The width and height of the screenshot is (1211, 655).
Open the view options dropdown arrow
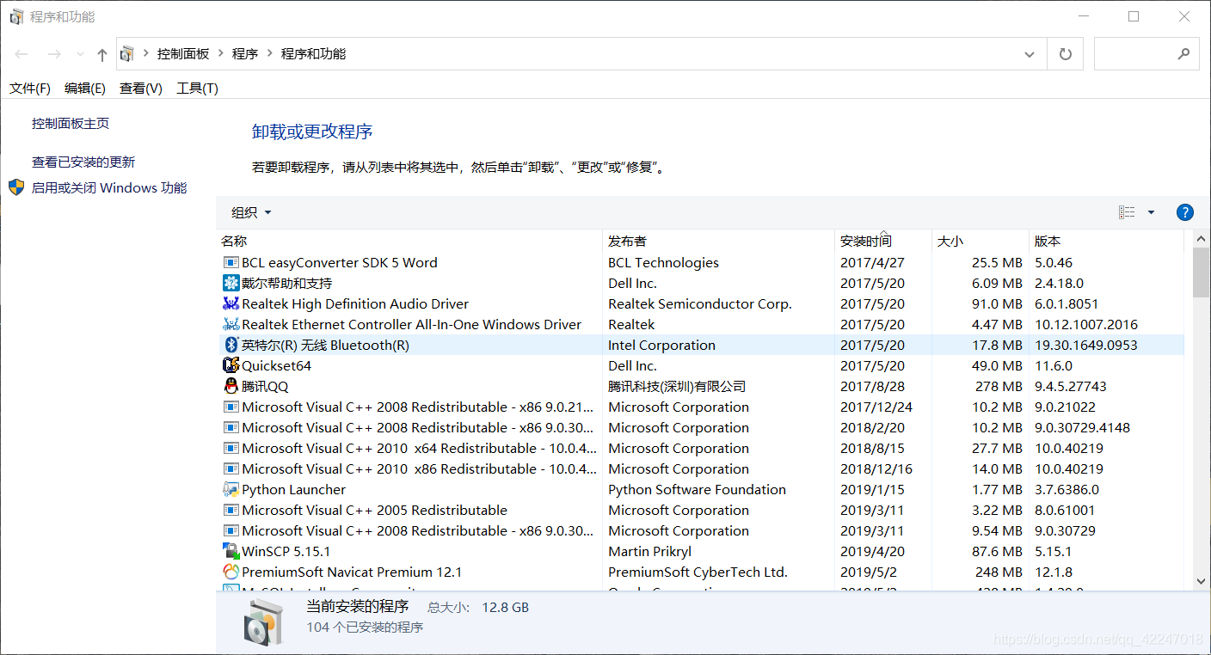point(1151,212)
